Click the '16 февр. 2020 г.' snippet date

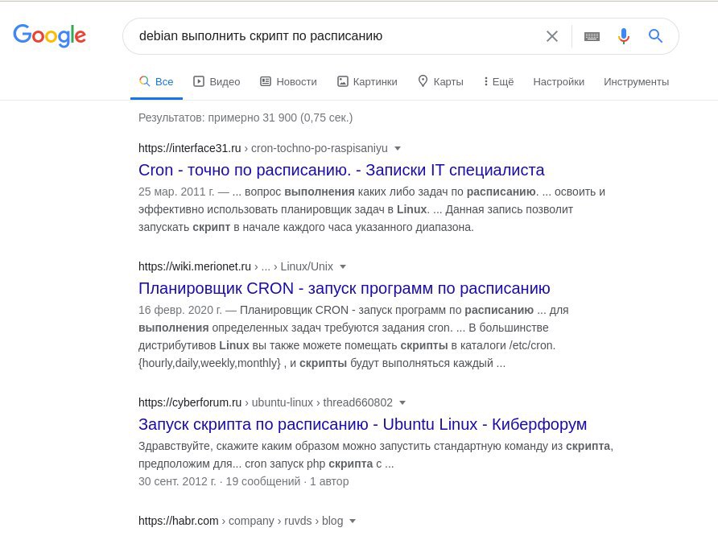[180, 310]
